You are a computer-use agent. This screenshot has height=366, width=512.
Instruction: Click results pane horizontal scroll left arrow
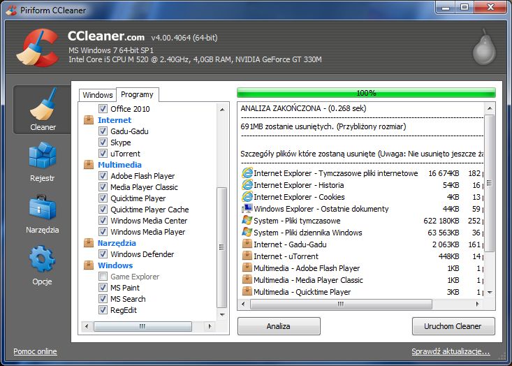[243, 304]
